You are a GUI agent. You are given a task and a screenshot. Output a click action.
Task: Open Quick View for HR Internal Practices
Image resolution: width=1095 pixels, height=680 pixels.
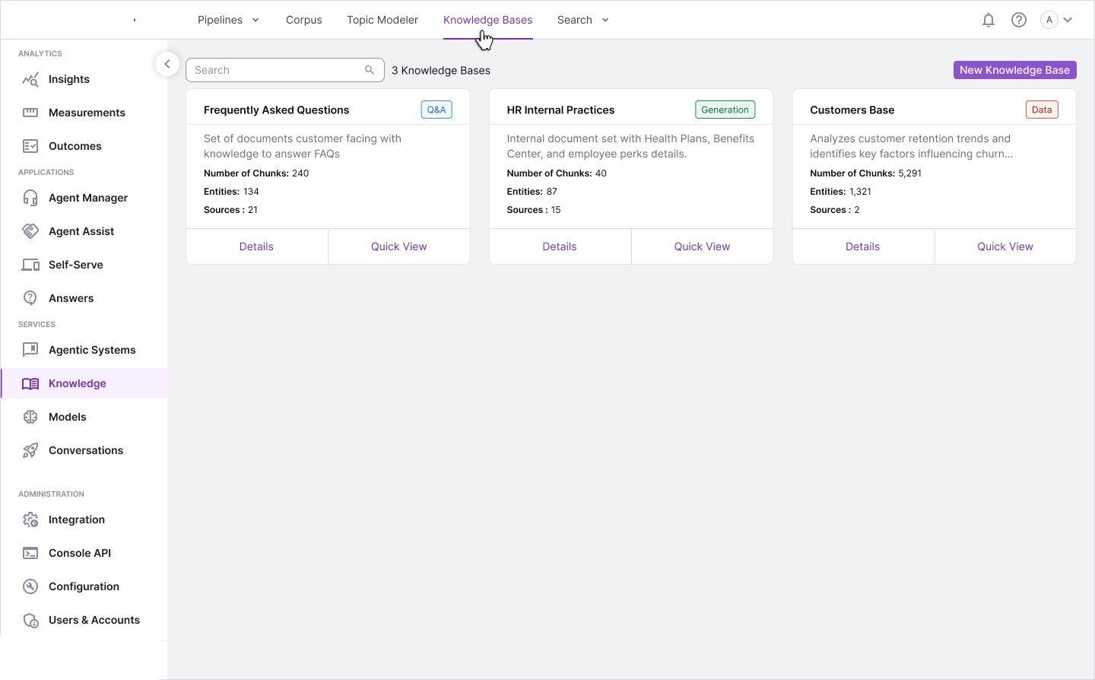point(702,246)
